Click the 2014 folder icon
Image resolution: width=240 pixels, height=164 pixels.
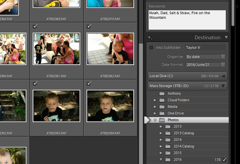[x=168, y=140]
